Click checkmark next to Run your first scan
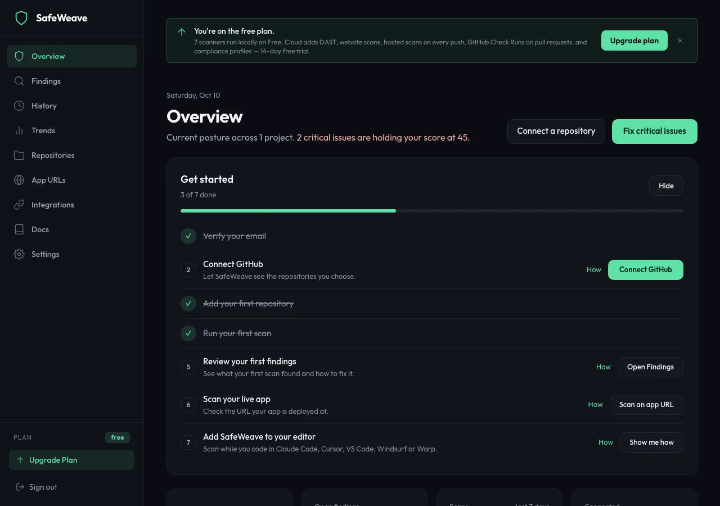 [x=188, y=333]
